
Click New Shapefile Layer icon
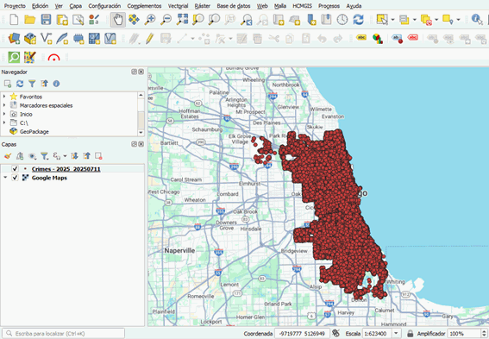coord(47,39)
